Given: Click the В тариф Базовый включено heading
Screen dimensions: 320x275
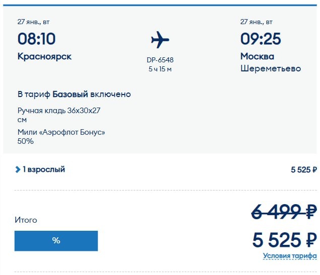Looking at the screenshot, I should [x=74, y=94].
